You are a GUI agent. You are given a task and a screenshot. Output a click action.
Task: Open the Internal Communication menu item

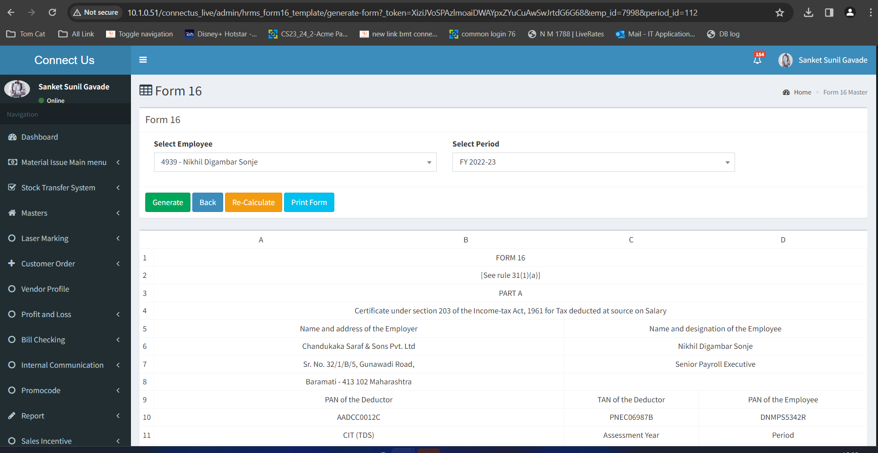pyautogui.click(x=65, y=365)
